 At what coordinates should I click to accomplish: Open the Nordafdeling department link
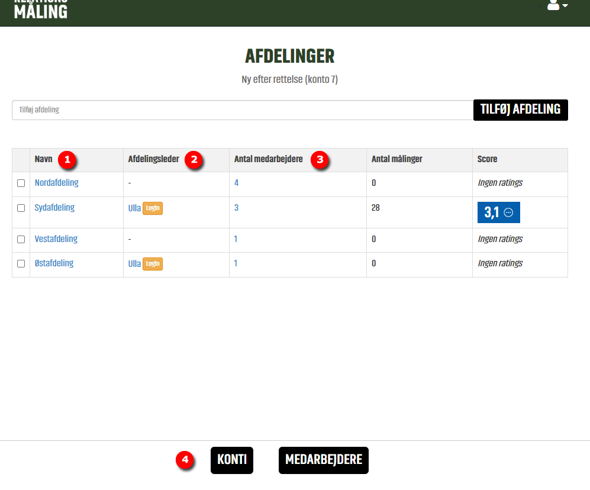point(56,183)
